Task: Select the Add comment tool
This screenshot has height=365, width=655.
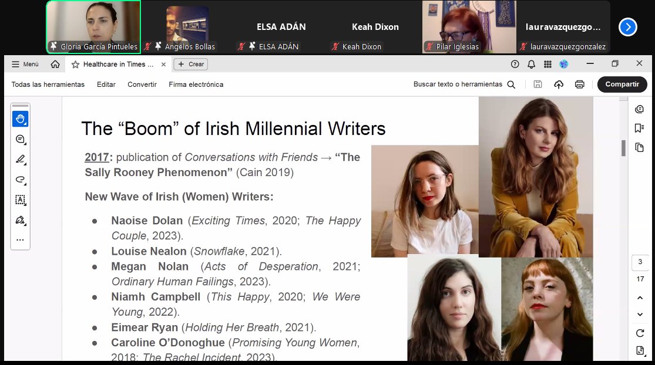Action: click(x=21, y=139)
